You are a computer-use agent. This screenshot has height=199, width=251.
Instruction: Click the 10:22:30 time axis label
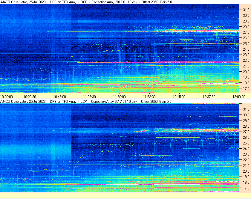click(x=30, y=97)
